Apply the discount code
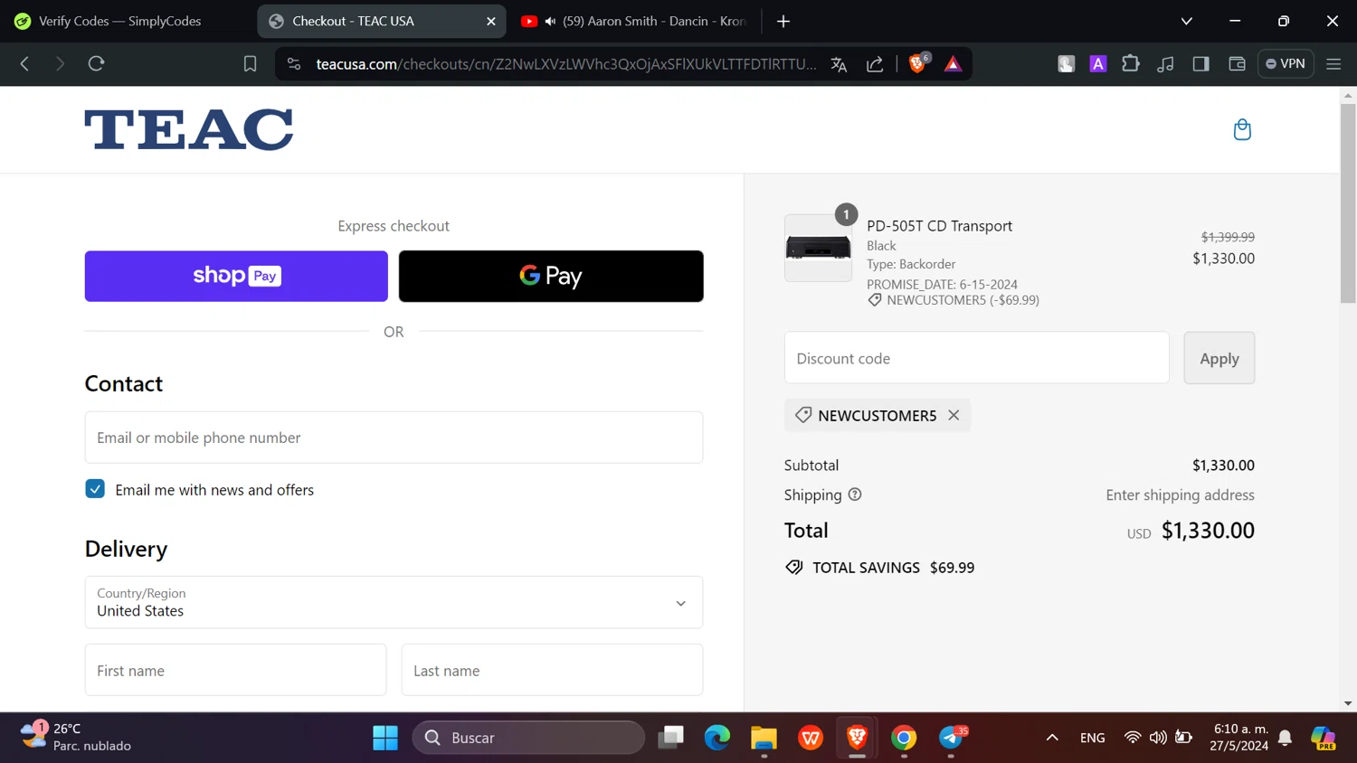The height and width of the screenshot is (763, 1357). (1219, 358)
